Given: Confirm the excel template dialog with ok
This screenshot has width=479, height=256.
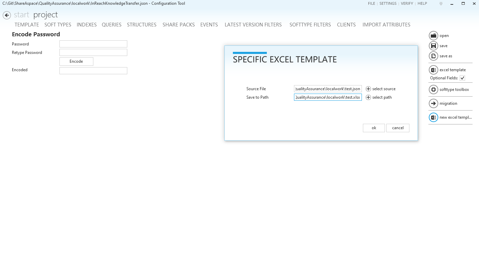Looking at the screenshot, I should tap(373, 128).
